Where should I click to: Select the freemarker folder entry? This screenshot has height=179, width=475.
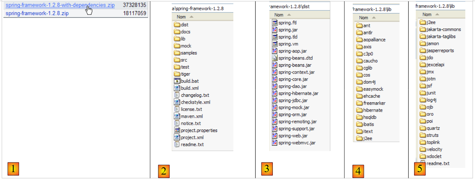click(x=374, y=103)
